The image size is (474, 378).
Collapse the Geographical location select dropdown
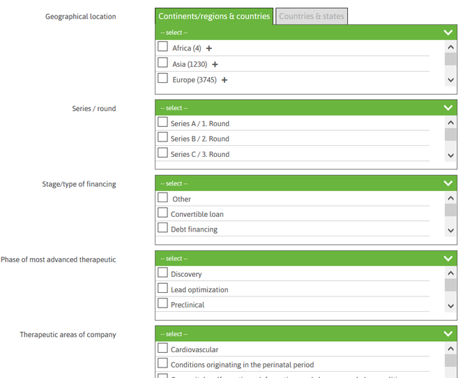tap(306, 32)
